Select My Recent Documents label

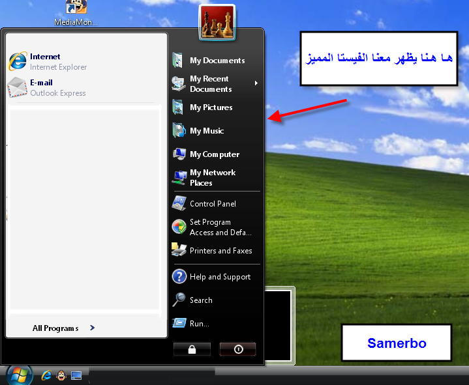click(x=211, y=84)
